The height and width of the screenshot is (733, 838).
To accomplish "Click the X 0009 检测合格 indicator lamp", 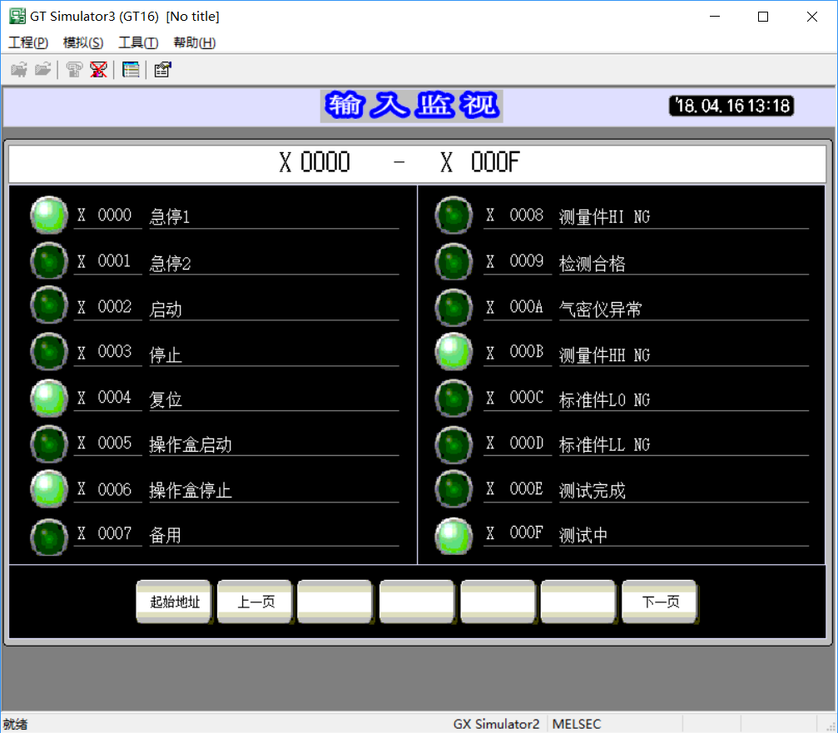I will pos(454,261).
